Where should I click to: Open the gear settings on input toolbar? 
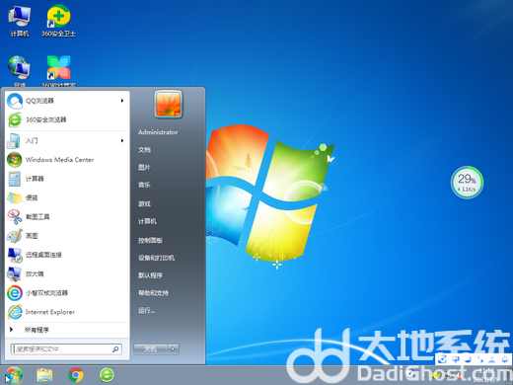504,359
